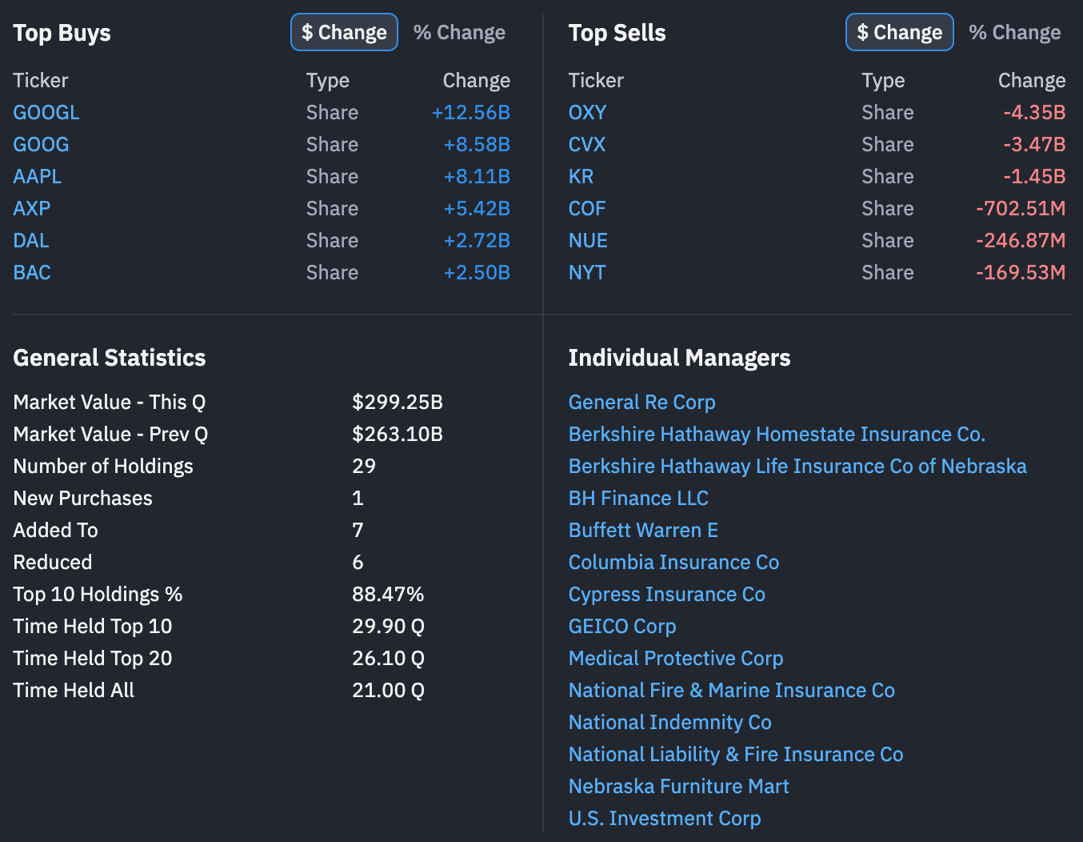This screenshot has height=842, width=1083.
Task: Click U.S. Investment Corp link
Action: [x=665, y=818]
